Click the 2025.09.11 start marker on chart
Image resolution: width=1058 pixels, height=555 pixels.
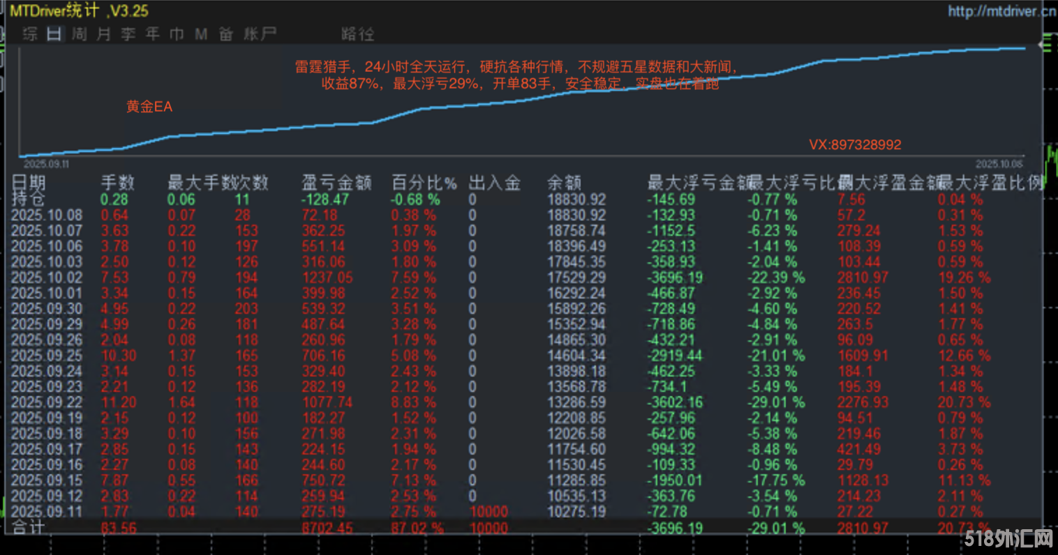coord(46,165)
